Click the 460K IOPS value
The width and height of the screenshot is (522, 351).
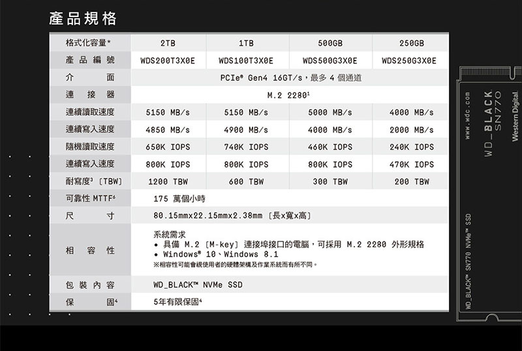point(330,147)
